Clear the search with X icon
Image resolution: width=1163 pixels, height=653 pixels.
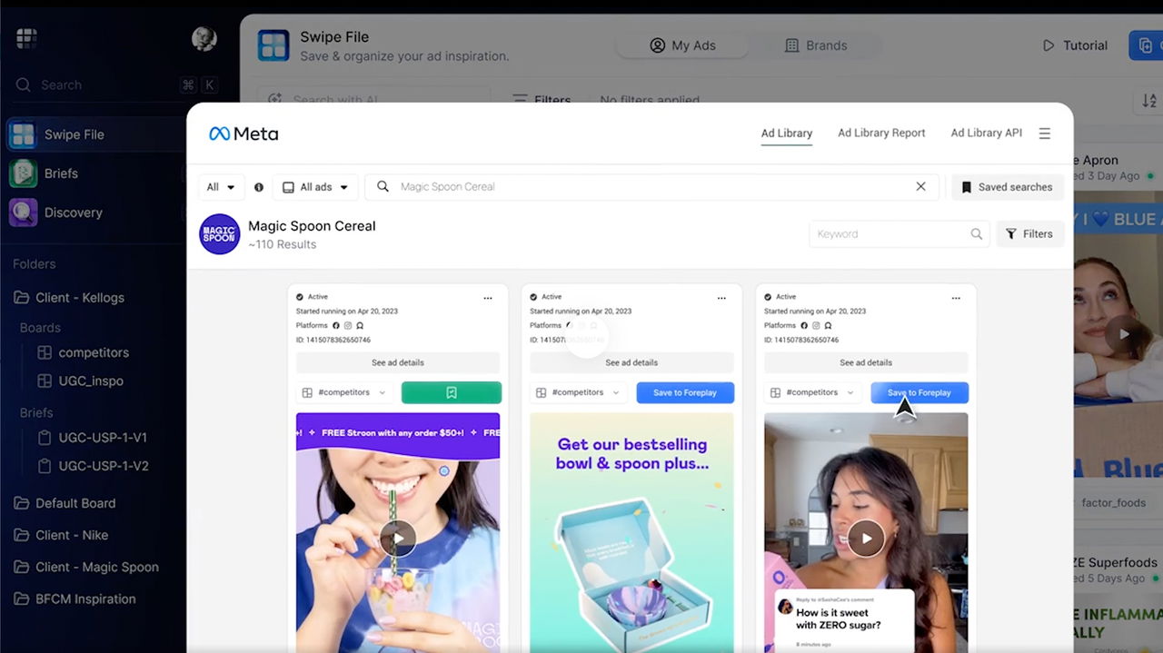920,186
